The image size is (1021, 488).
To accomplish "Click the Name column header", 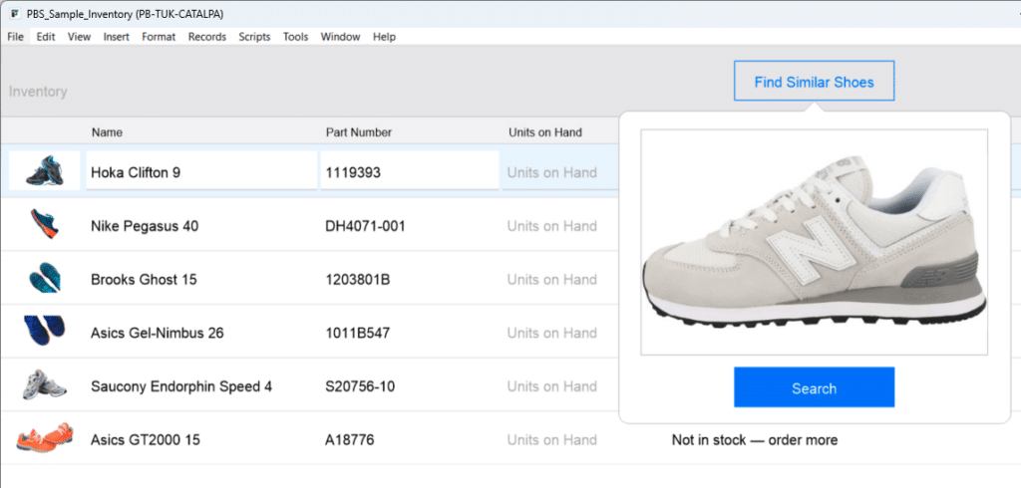I will click(107, 132).
